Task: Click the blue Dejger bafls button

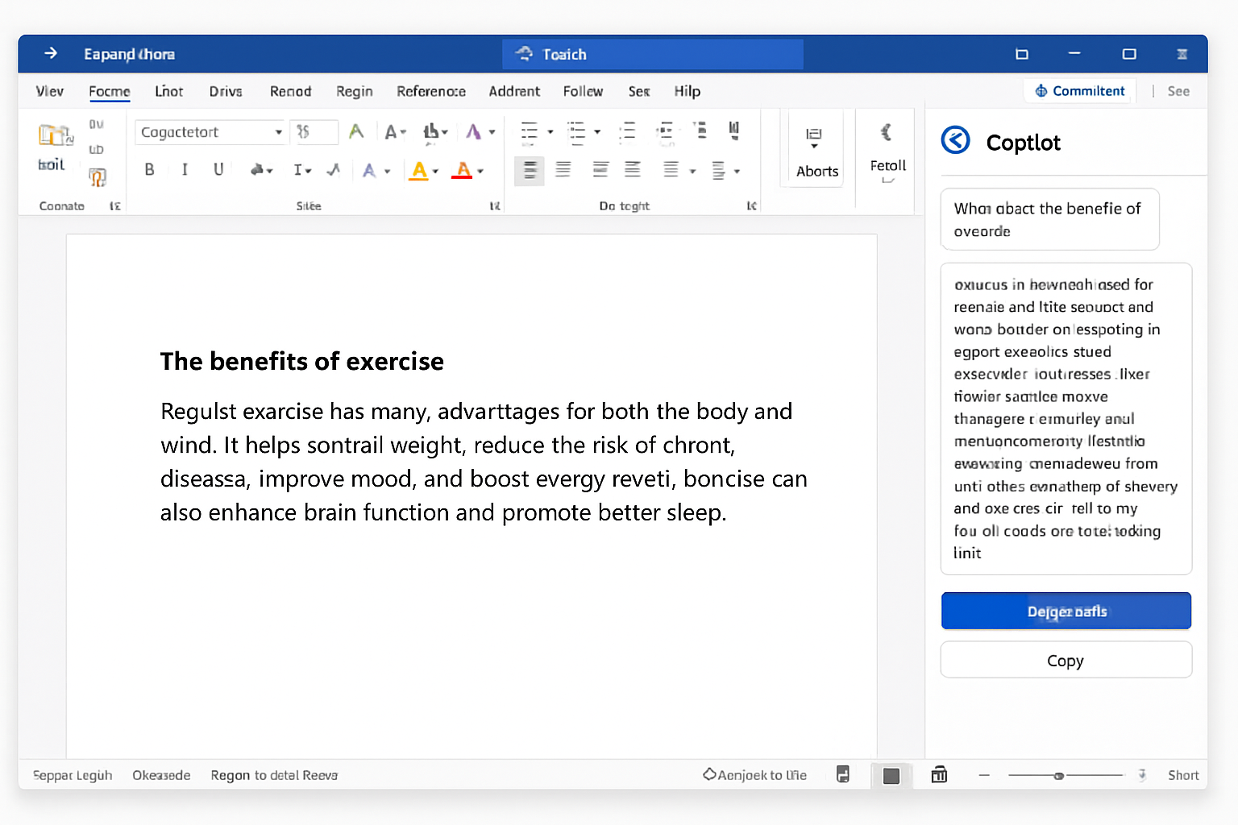Action: (1066, 611)
